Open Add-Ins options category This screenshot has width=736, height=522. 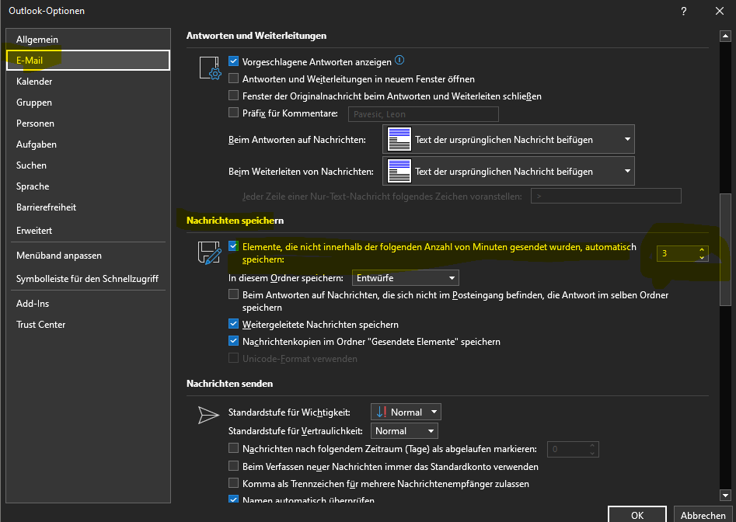(89, 304)
